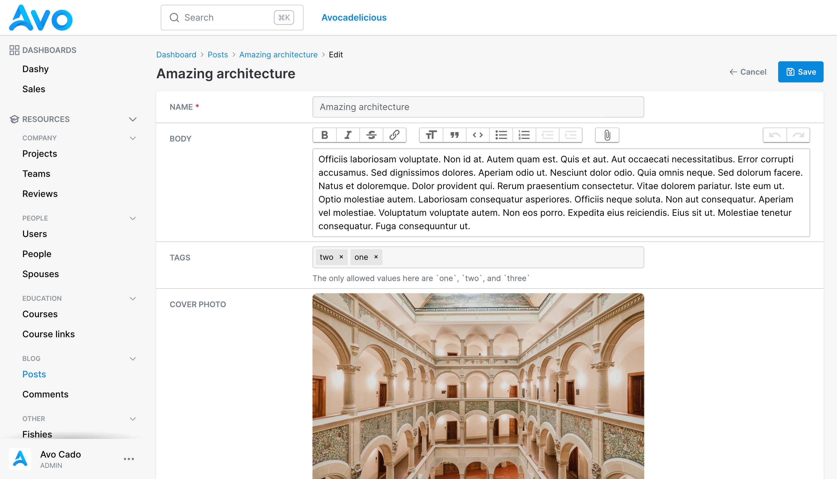
Task: Insert a link in body editor
Action: point(395,135)
